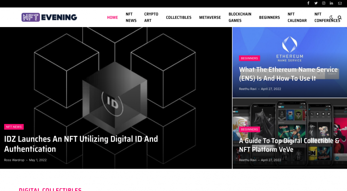
Task: Open the Ethereum Name Service article headline
Action: coord(288,74)
